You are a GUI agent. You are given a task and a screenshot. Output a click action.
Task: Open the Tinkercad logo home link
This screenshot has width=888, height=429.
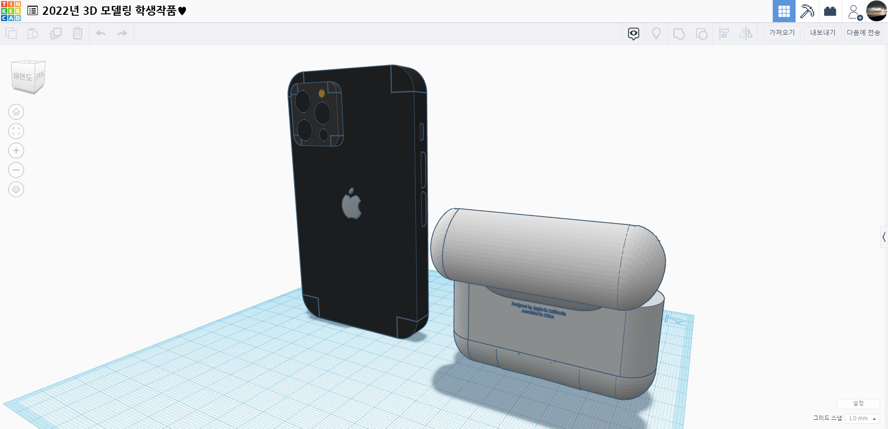tap(11, 11)
